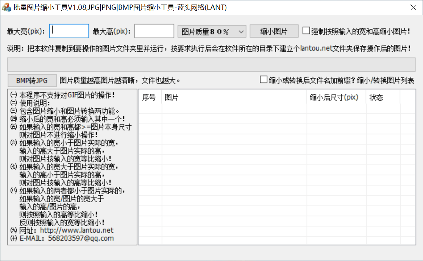Click the 568203597@qq.com email address
Screen dimensions: 423x261
click(x=81, y=238)
